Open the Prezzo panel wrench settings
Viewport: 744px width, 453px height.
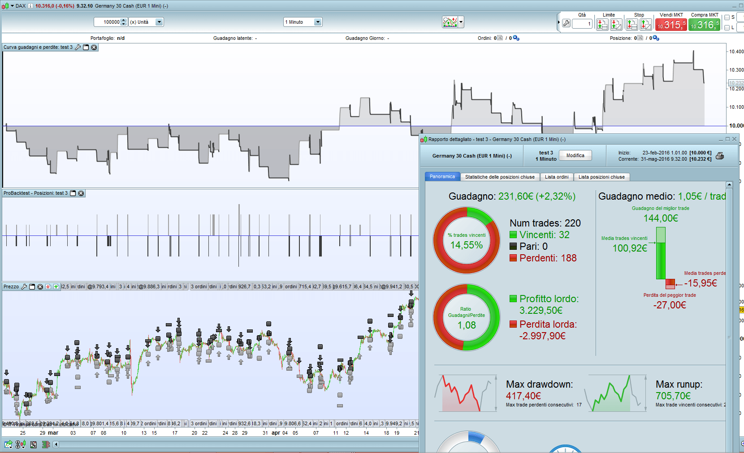[24, 286]
